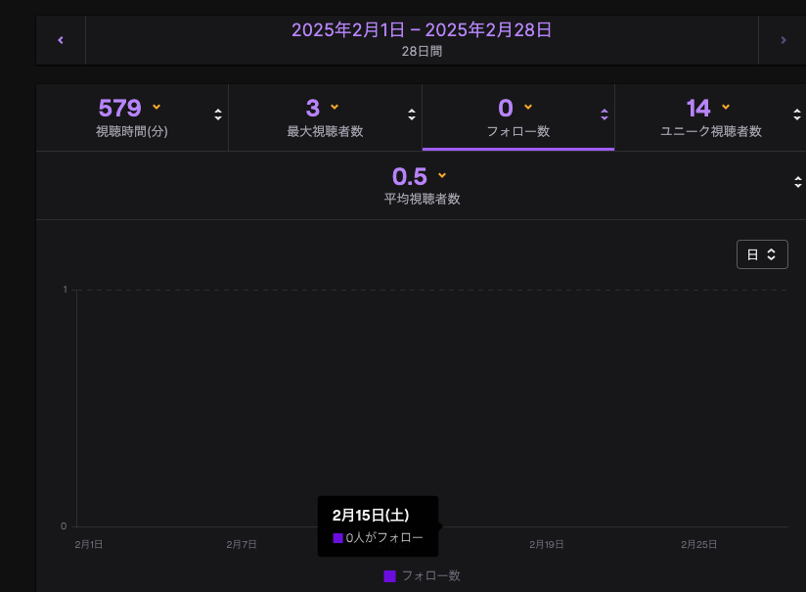Open the 日 granularity dropdown
806x592 pixels.
(762, 254)
